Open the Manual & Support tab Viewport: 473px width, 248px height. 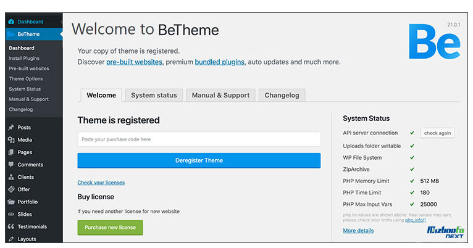[x=220, y=95]
